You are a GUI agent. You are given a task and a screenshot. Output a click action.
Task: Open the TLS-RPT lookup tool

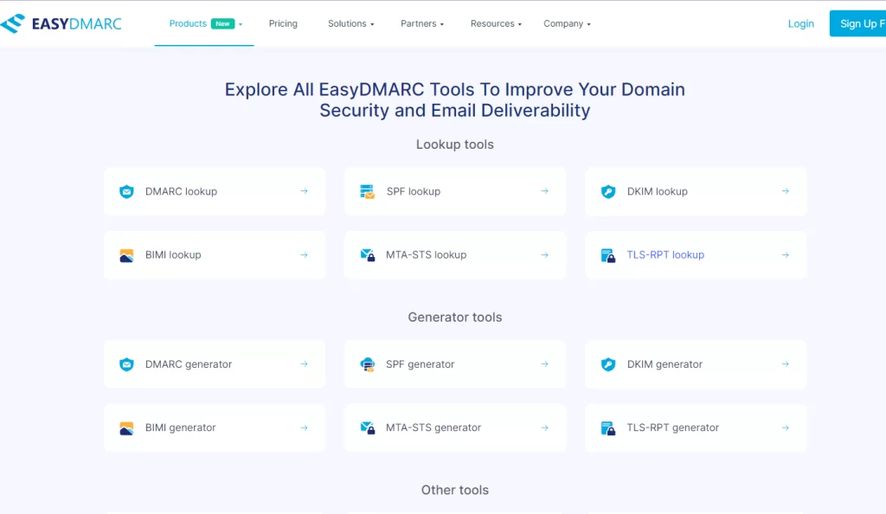[x=696, y=255]
